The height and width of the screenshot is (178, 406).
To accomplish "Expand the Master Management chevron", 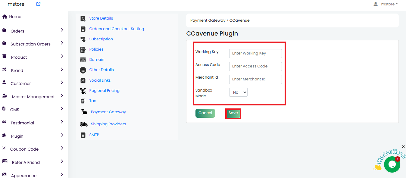I will [62, 96].
